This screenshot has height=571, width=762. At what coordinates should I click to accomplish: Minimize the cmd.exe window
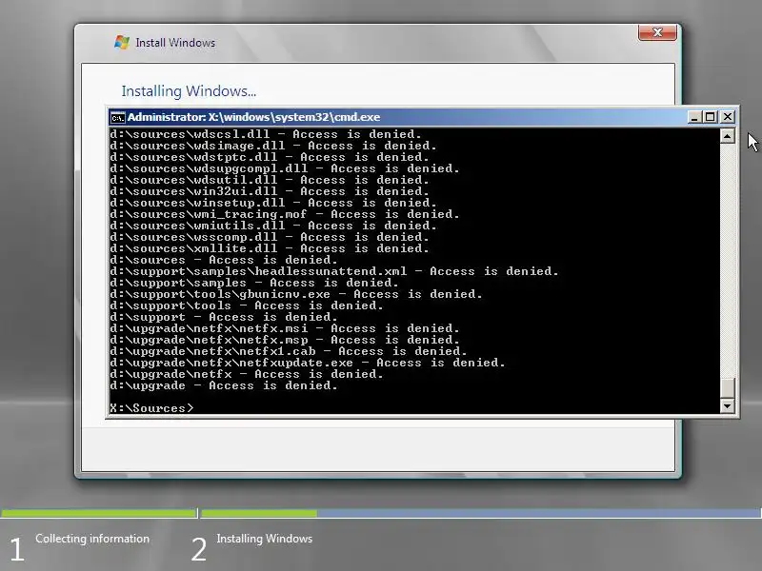point(695,117)
